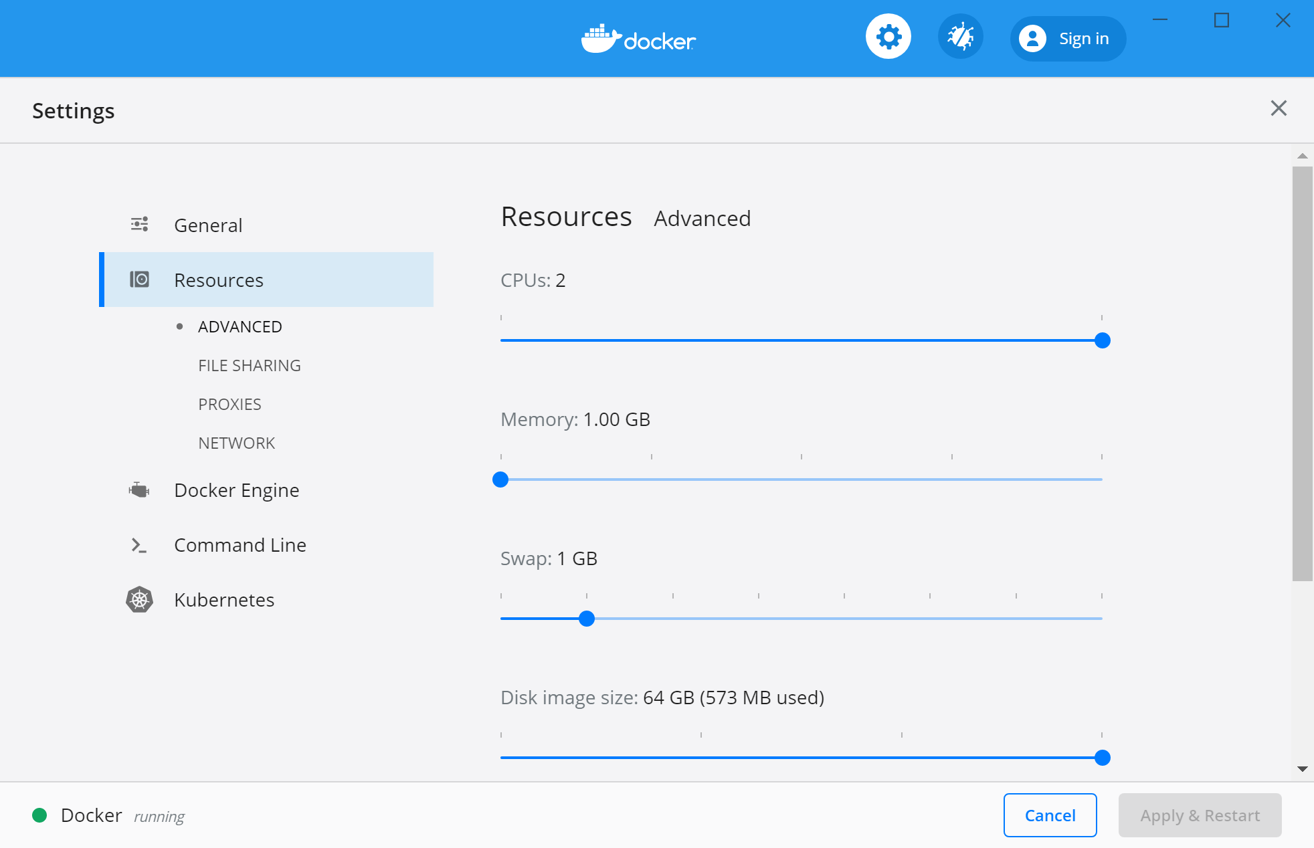Close the Docker Desktop window

[1283, 20]
